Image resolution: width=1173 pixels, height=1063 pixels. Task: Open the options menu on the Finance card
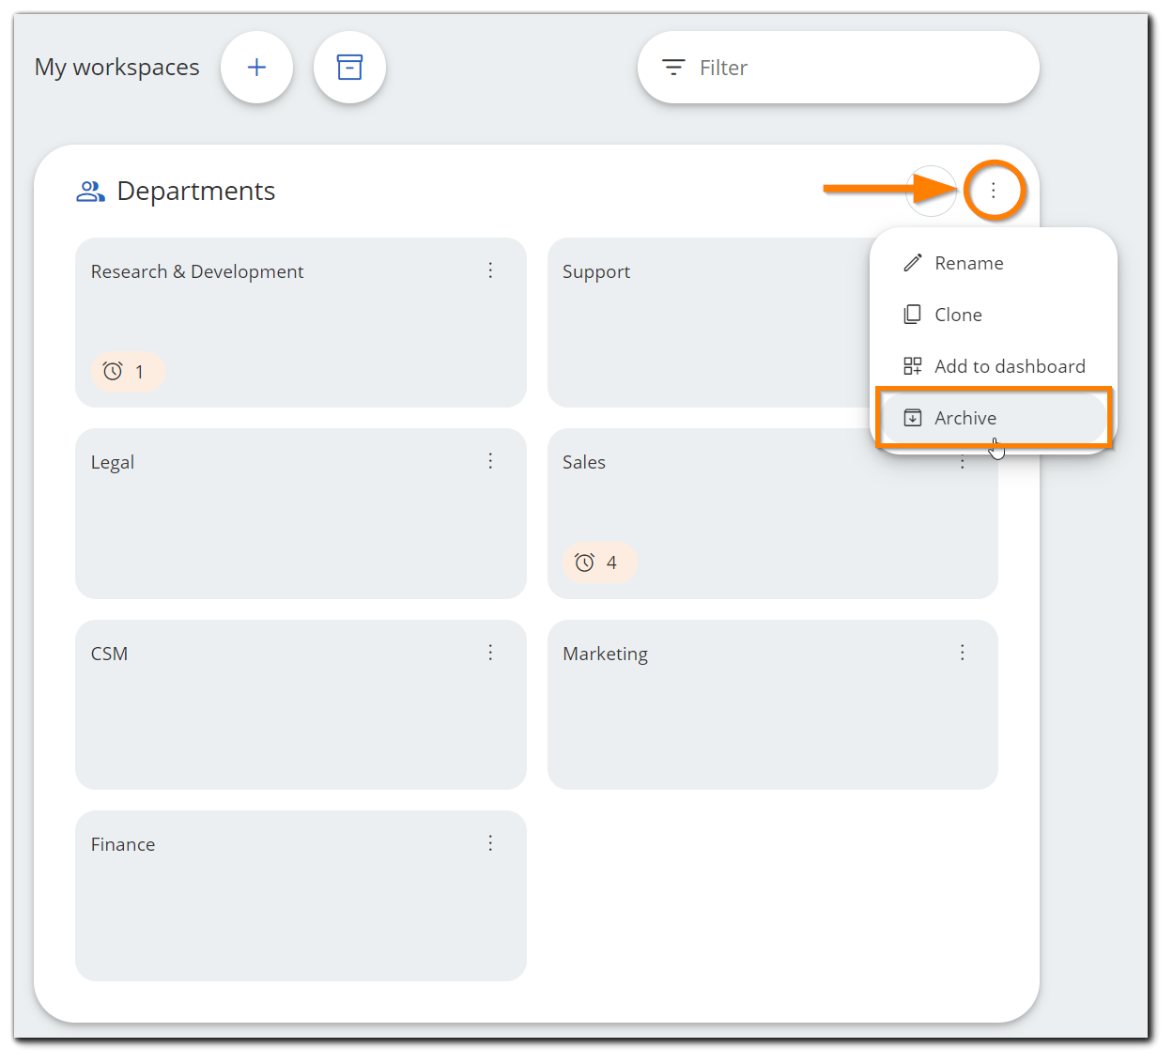click(x=490, y=842)
